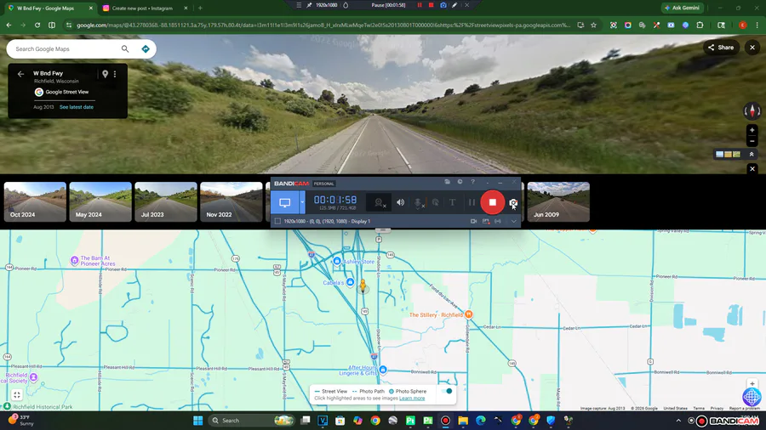766x430 pixels.
Task: Pause via the top recording bar pause icon
Action: pyautogui.click(x=419, y=5)
